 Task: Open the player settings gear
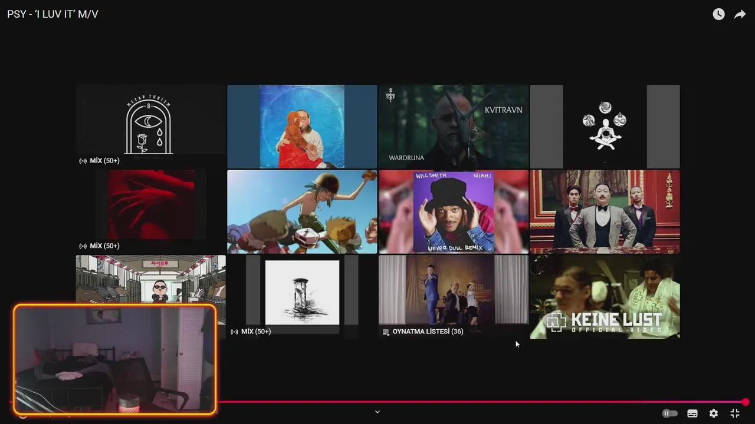click(x=714, y=413)
